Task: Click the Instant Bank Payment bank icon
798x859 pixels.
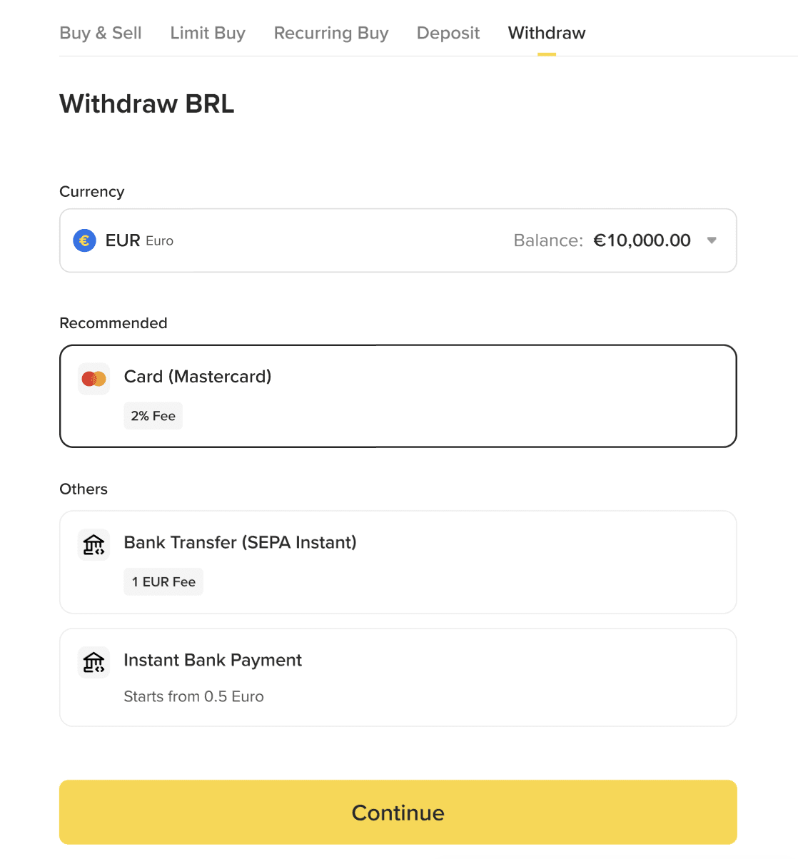Action: tap(94, 663)
